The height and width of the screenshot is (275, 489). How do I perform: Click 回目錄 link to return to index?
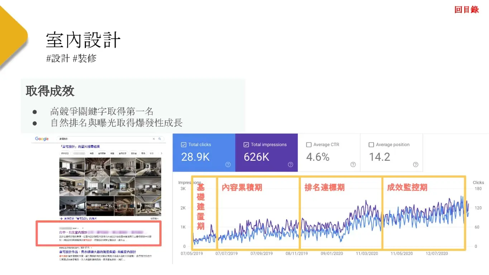point(466,10)
